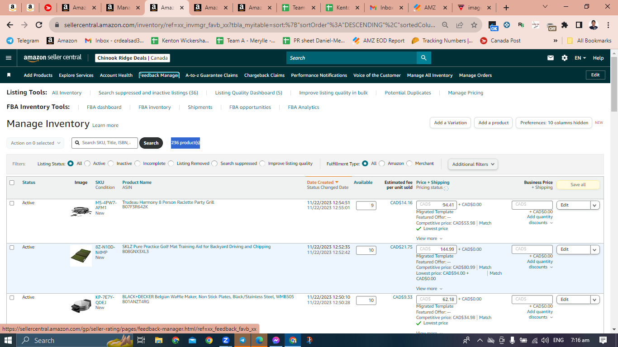Tick the checkbox for Trudeau Harmony Raclette row
This screenshot has width=618, height=347.
pyautogui.click(x=12, y=203)
